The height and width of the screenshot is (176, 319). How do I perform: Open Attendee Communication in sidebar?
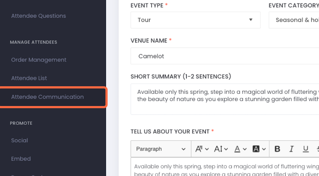47,97
